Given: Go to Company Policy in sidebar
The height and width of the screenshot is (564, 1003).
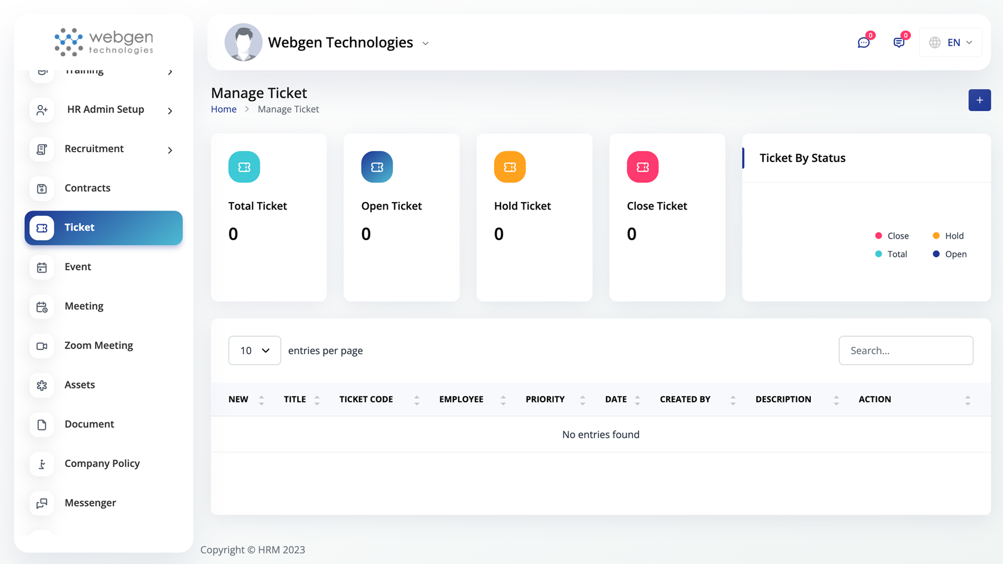Looking at the screenshot, I should pos(102,464).
